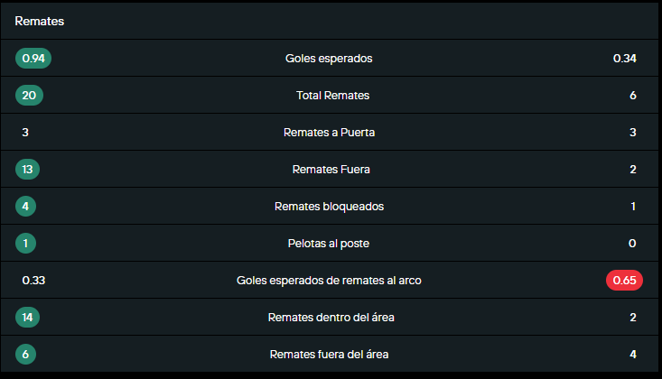Click the Goles esperados row label
Image resolution: width=662 pixels, height=379 pixels.
[x=329, y=59]
